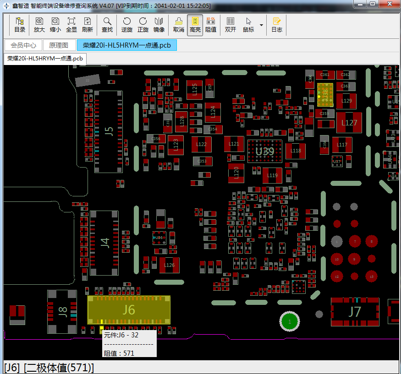Refresh the board with 刷新 icon
Viewport: 401px width, 374px height.
click(x=87, y=25)
